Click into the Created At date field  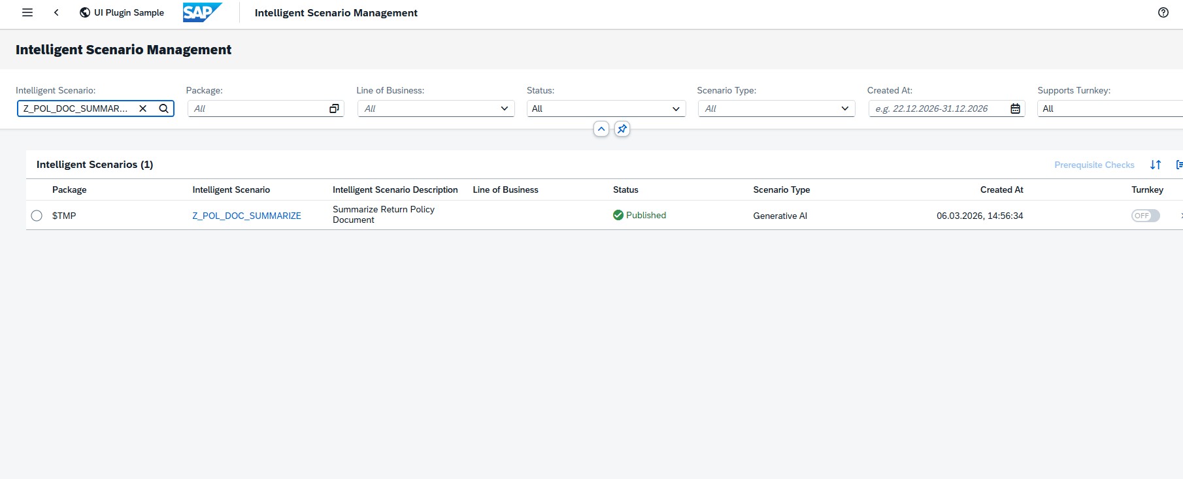938,108
